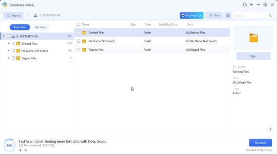Open the headset support icon
Viewport: 277px width, 155px height.
click(245, 5)
